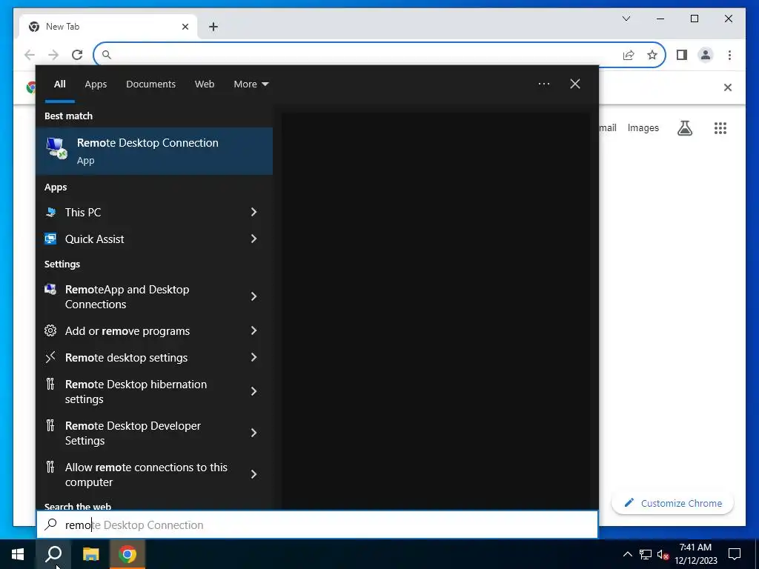Open search panel options ellipsis
759x569 pixels.
pyautogui.click(x=544, y=84)
